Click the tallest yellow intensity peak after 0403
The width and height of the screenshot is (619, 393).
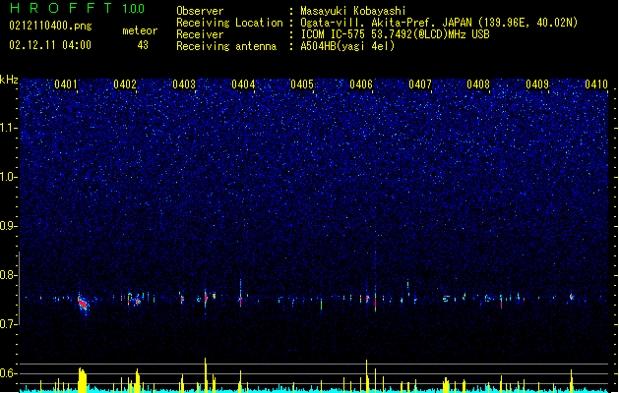tap(206, 375)
